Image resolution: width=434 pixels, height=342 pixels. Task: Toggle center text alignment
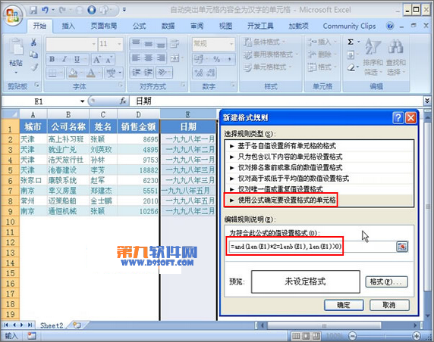[x=149, y=58]
